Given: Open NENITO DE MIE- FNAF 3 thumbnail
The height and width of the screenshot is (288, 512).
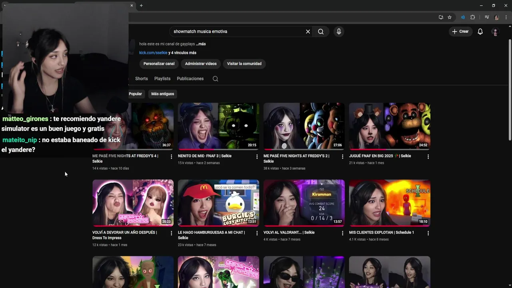Looking at the screenshot, I should [x=218, y=126].
